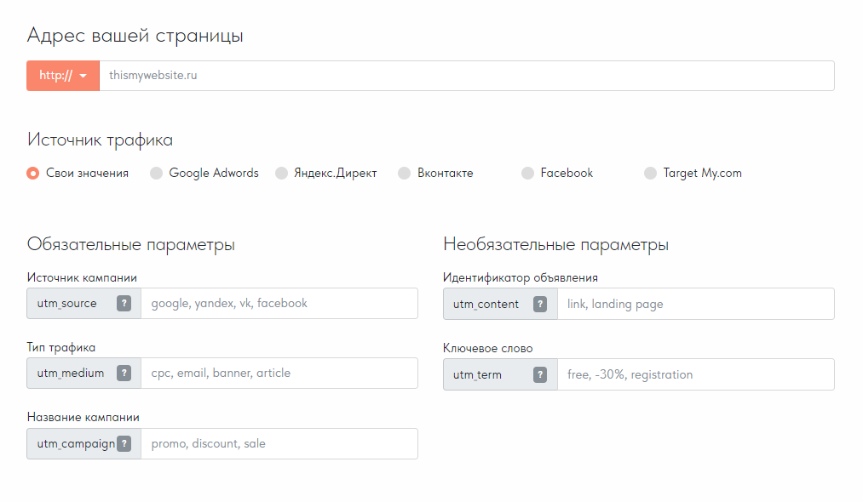This screenshot has width=863, height=502.
Task: Choose Google Adwords as traffic source
Action: [x=156, y=174]
